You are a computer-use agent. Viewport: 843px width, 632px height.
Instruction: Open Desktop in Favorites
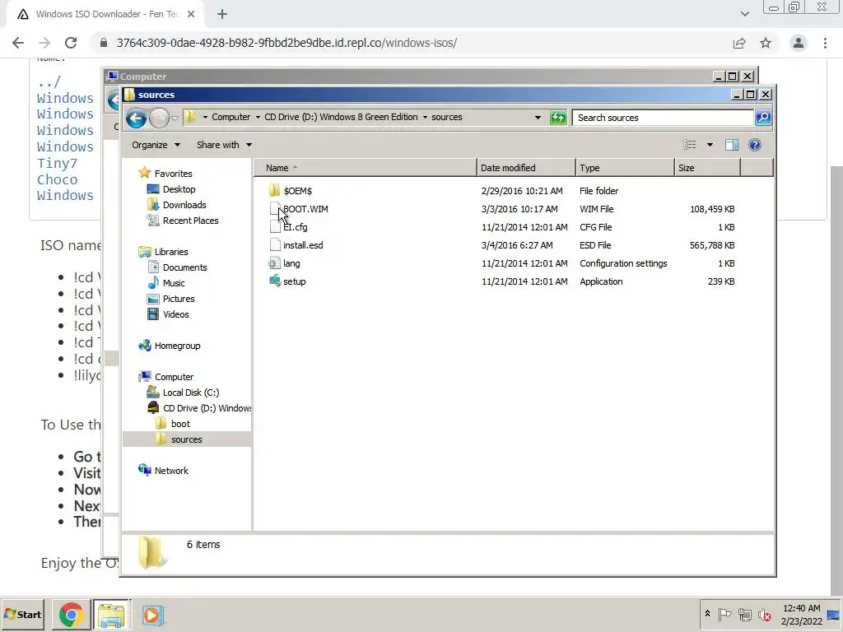179,189
